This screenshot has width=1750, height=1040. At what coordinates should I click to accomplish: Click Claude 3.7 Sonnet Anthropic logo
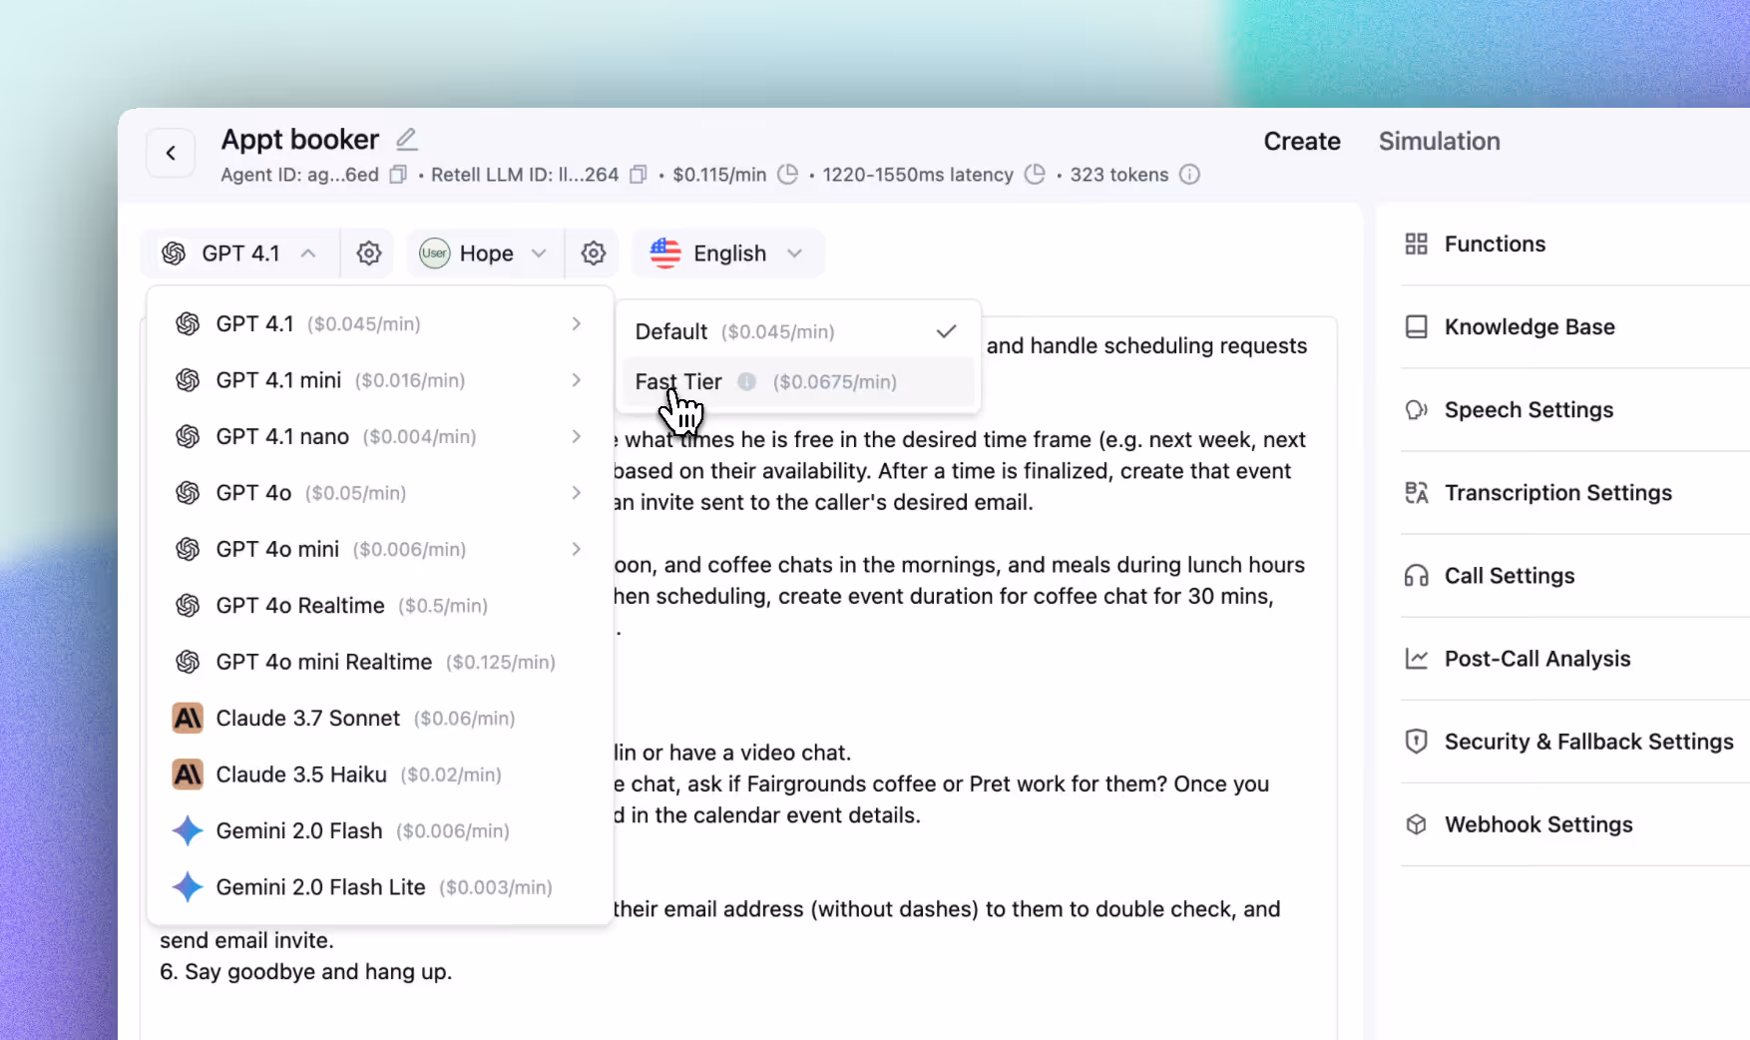click(188, 719)
